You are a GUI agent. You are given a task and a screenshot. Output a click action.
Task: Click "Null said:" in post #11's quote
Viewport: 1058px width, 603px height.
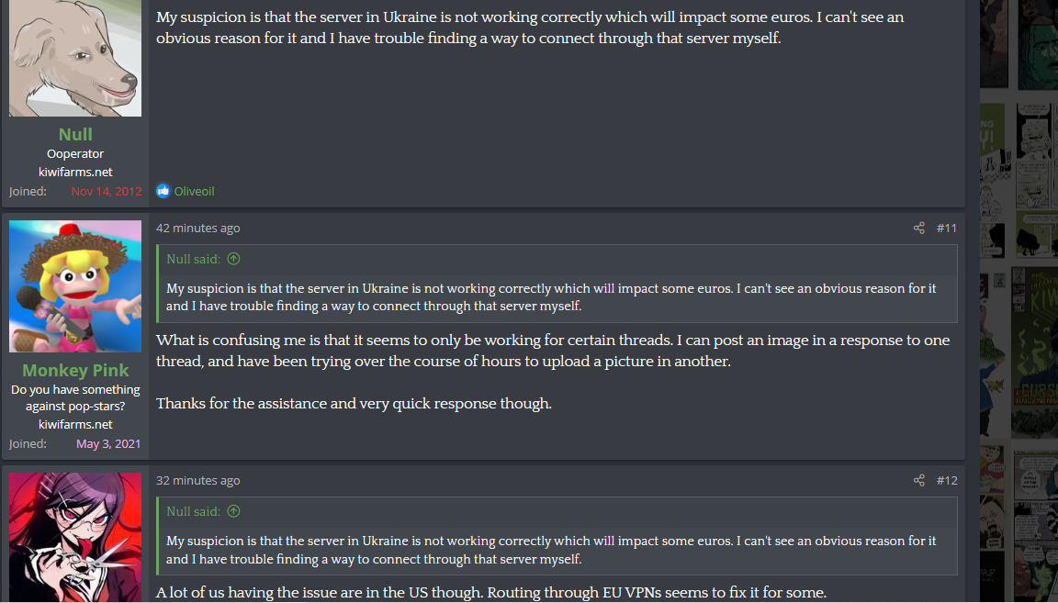pyautogui.click(x=193, y=259)
